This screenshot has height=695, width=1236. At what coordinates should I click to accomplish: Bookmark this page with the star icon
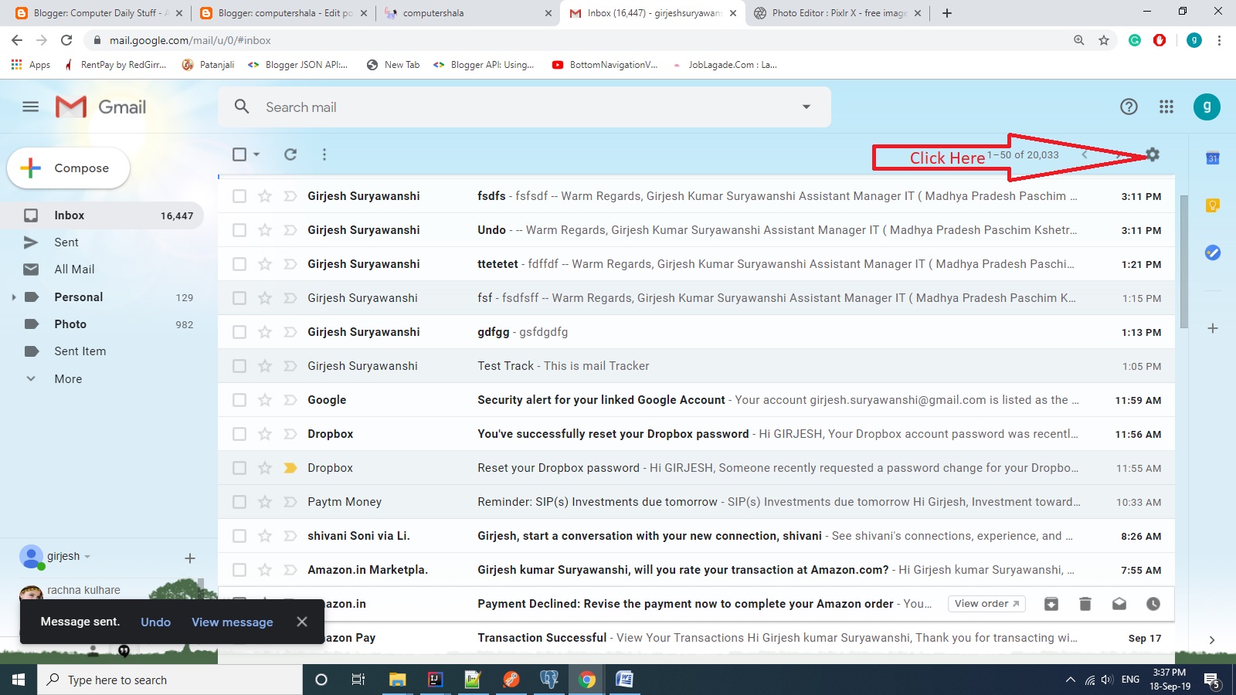point(1104,40)
